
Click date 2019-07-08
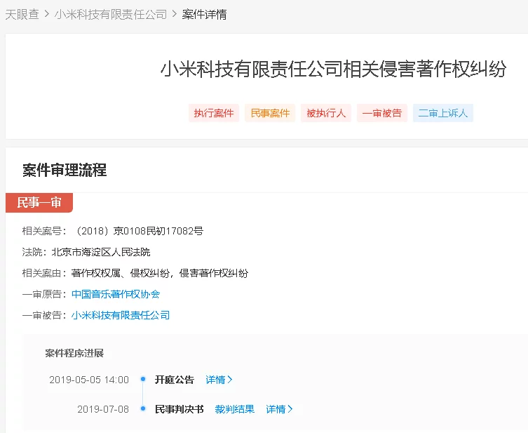(x=103, y=409)
